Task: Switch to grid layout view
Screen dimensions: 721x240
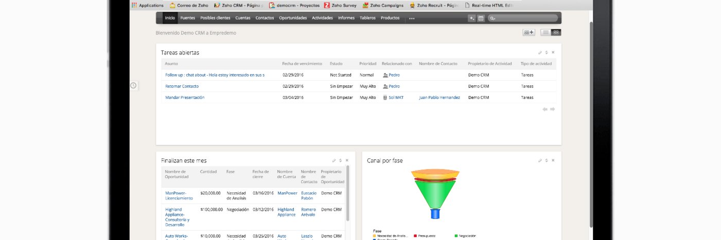Action: click(556, 32)
